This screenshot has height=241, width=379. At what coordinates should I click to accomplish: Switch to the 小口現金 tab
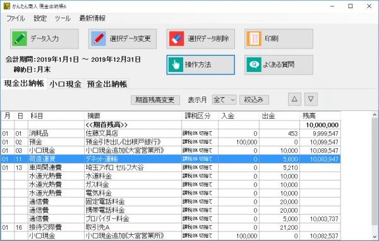point(66,84)
